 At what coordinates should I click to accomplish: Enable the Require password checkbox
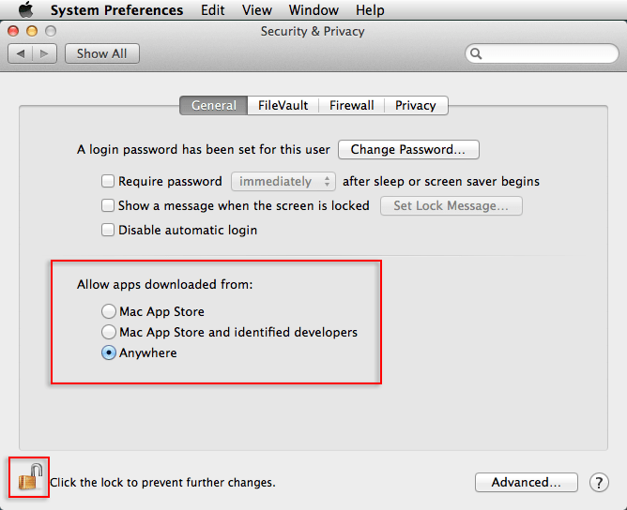(108, 181)
